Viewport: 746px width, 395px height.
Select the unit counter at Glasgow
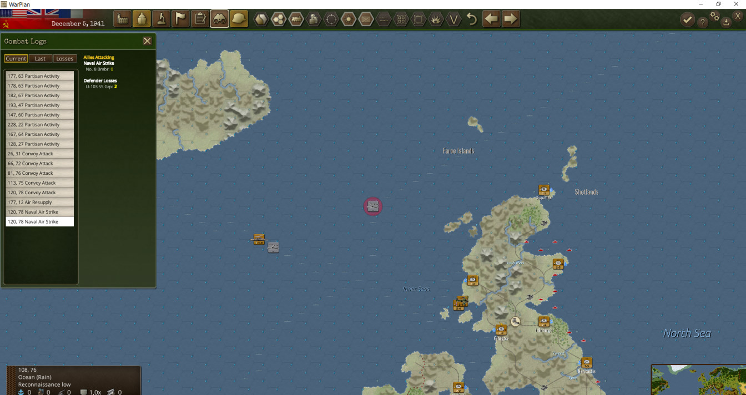click(501, 330)
